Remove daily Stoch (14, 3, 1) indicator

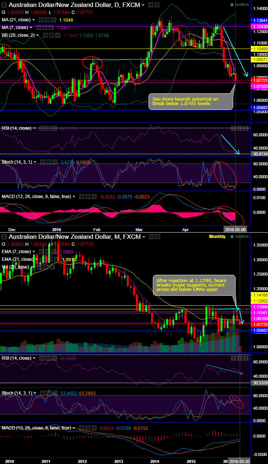pyautogui.click(x=55, y=162)
